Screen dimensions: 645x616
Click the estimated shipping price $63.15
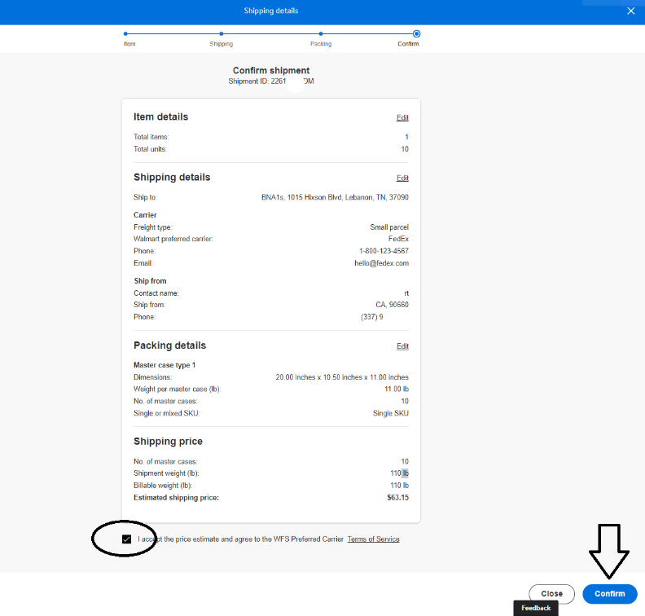[x=397, y=498]
